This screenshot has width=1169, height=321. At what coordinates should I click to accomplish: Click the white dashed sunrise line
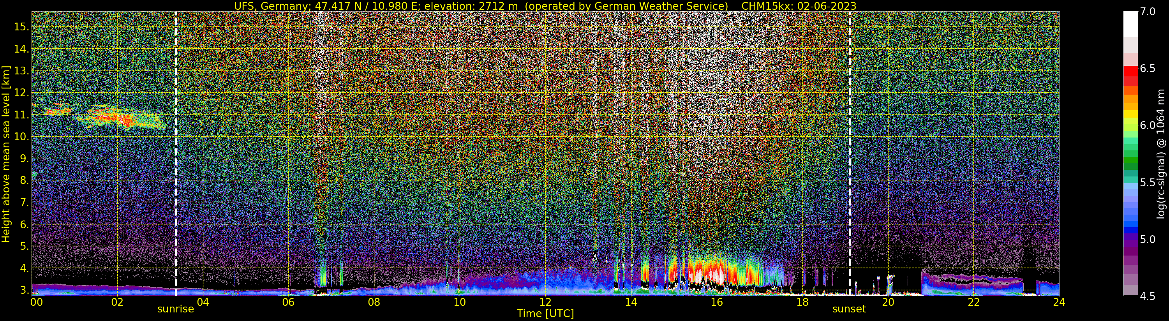(x=176, y=153)
